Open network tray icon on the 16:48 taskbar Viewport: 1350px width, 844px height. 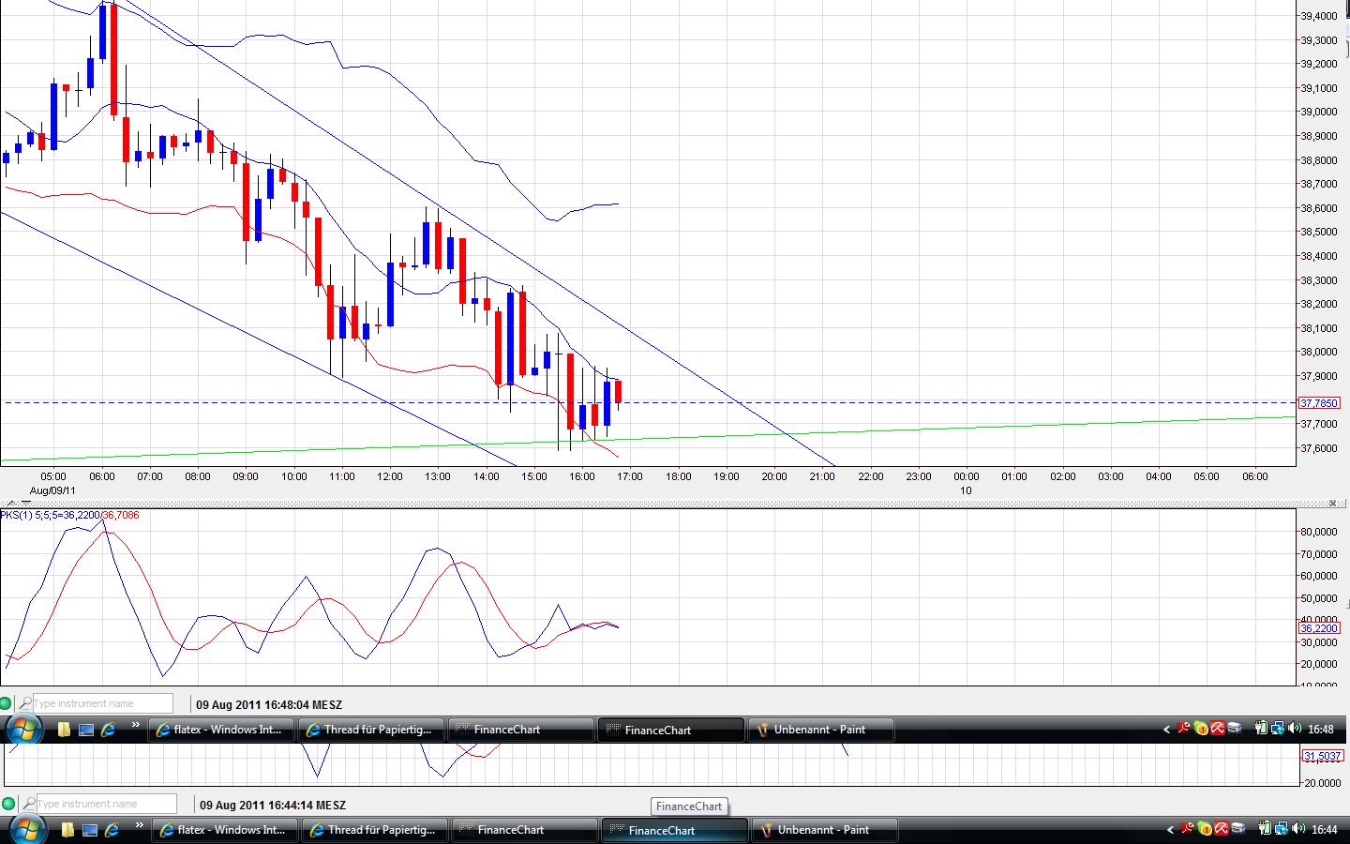(x=1277, y=729)
